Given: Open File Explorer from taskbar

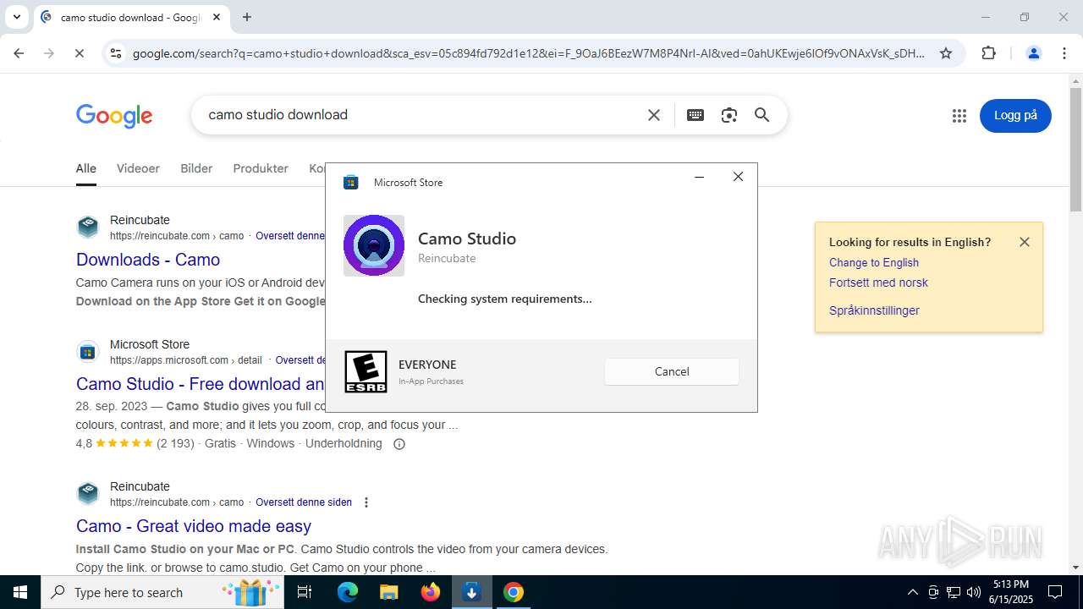Looking at the screenshot, I should 388,592.
